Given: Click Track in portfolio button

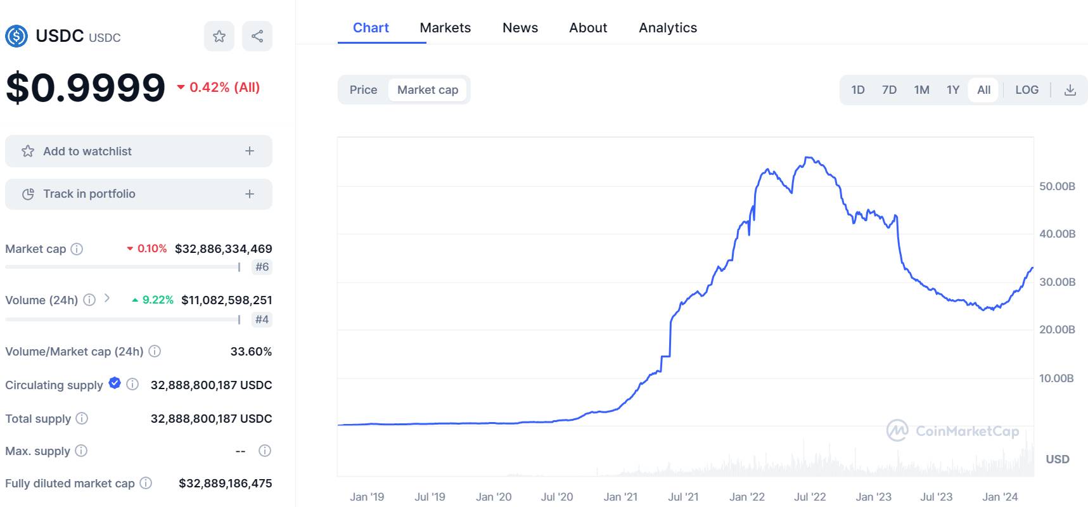Looking at the screenshot, I should point(139,194).
